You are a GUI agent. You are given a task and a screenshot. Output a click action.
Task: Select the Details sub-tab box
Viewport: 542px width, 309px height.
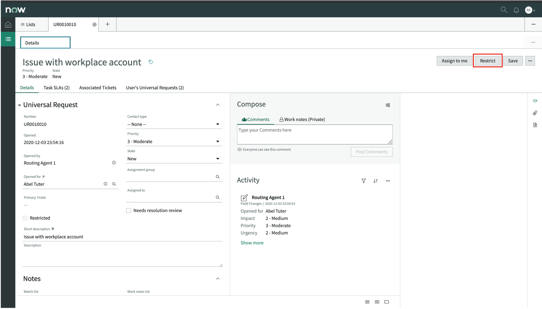coord(45,43)
